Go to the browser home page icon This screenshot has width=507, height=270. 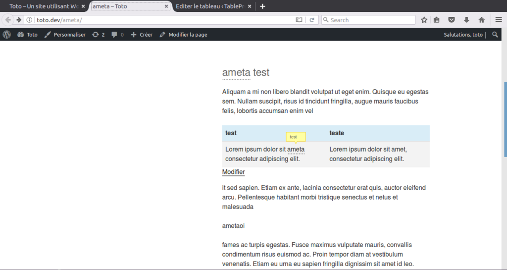click(481, 20)
